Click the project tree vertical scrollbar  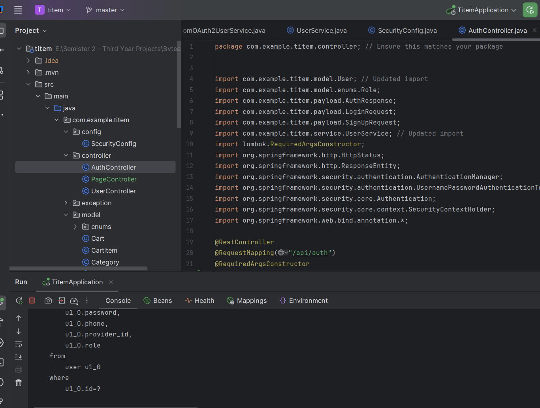pyautogui.click(x=179, y=84)
